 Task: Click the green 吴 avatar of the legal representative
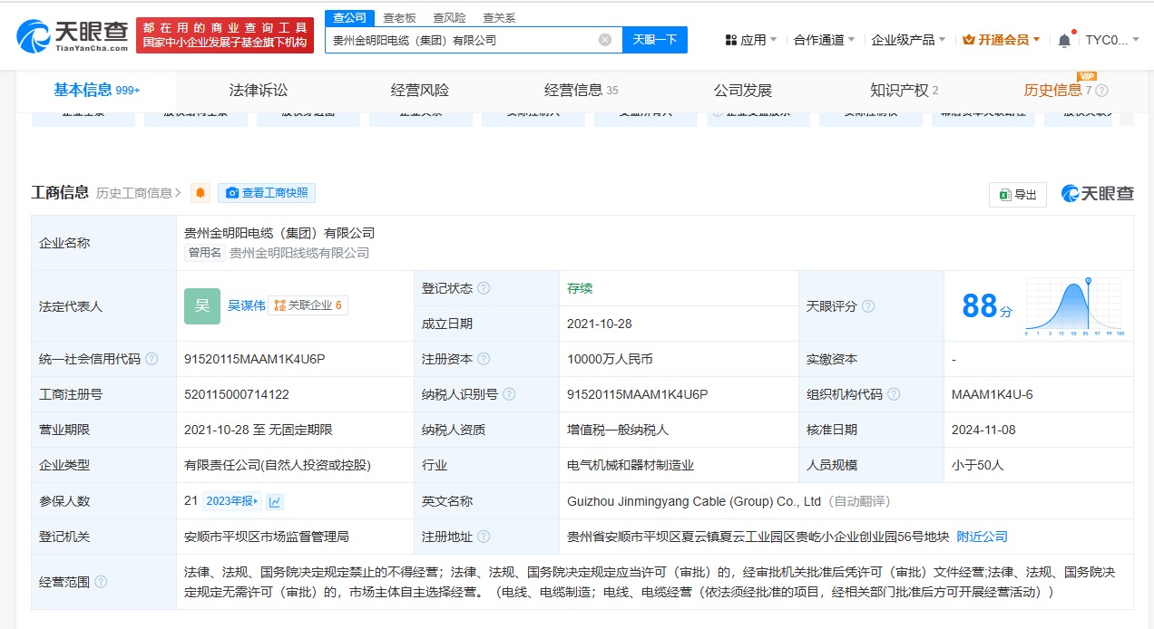[x=202, y=306]
